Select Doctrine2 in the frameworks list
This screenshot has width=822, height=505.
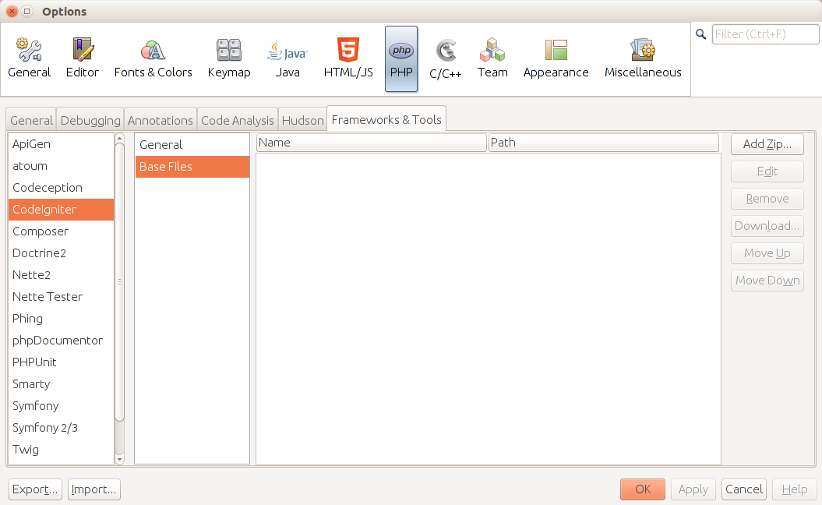click(61, 253)
